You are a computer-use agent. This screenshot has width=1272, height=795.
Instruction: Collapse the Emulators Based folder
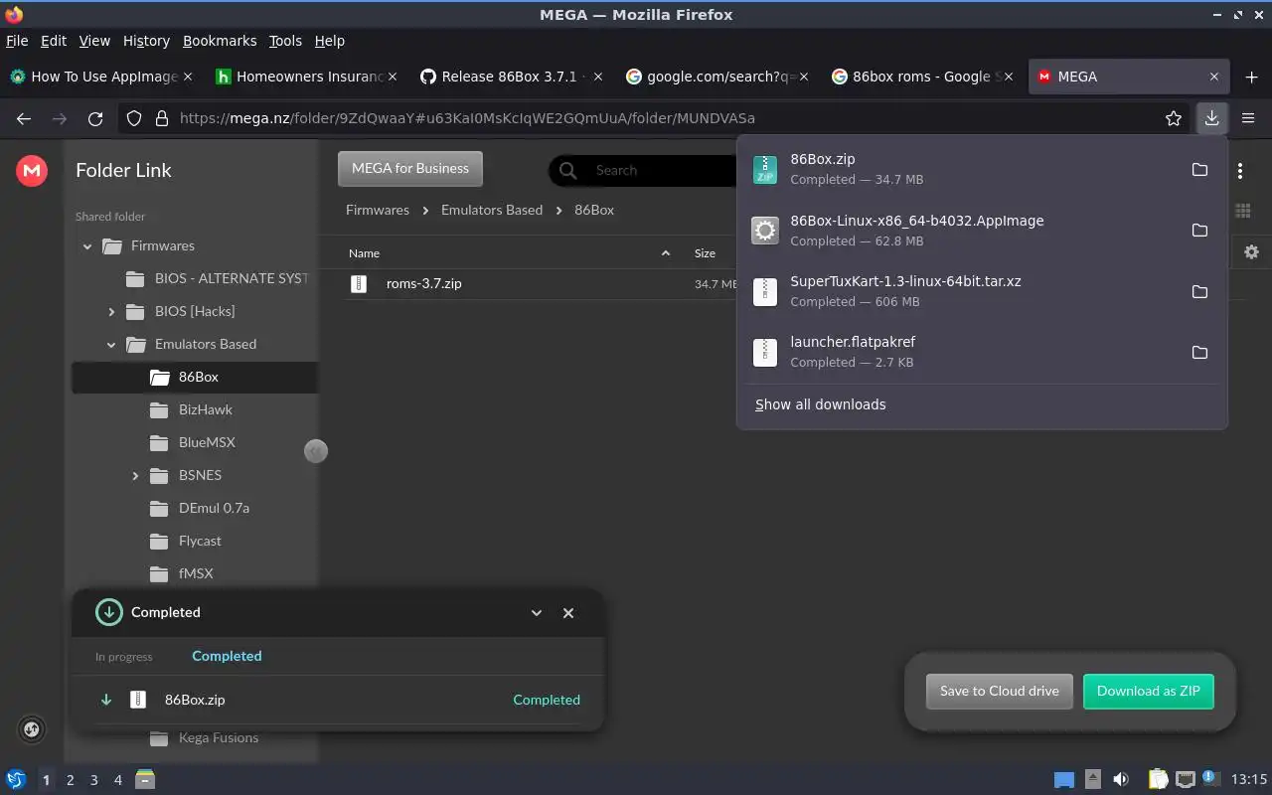tap(111, 345)
